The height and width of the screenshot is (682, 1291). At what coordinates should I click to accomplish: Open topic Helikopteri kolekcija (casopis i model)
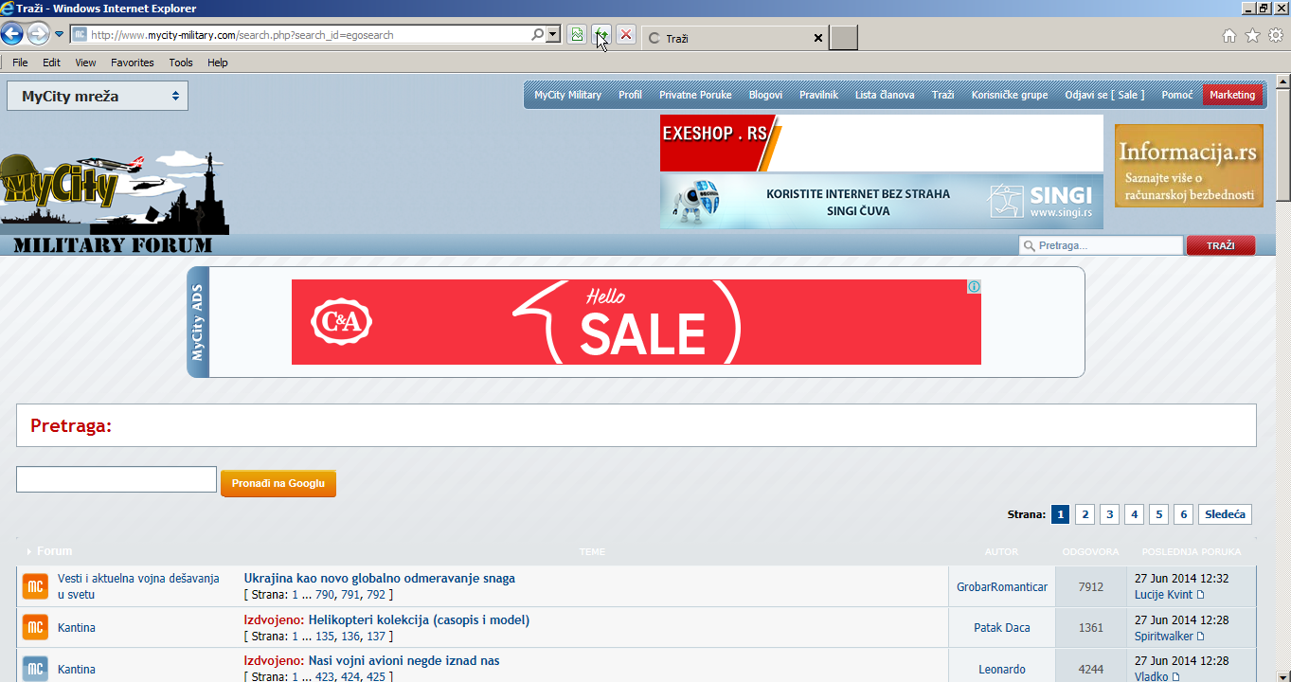(419, 619)
